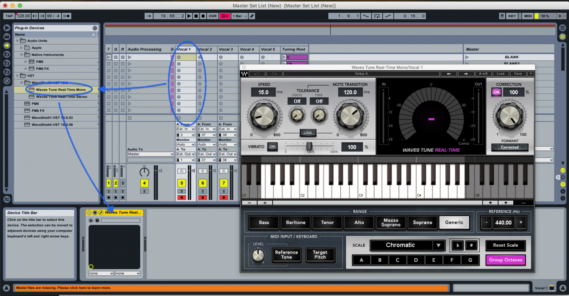Click the Redo arrow in the Waves toolbar
Viewport: 569px width, 296px height.
tap(274, 74)
